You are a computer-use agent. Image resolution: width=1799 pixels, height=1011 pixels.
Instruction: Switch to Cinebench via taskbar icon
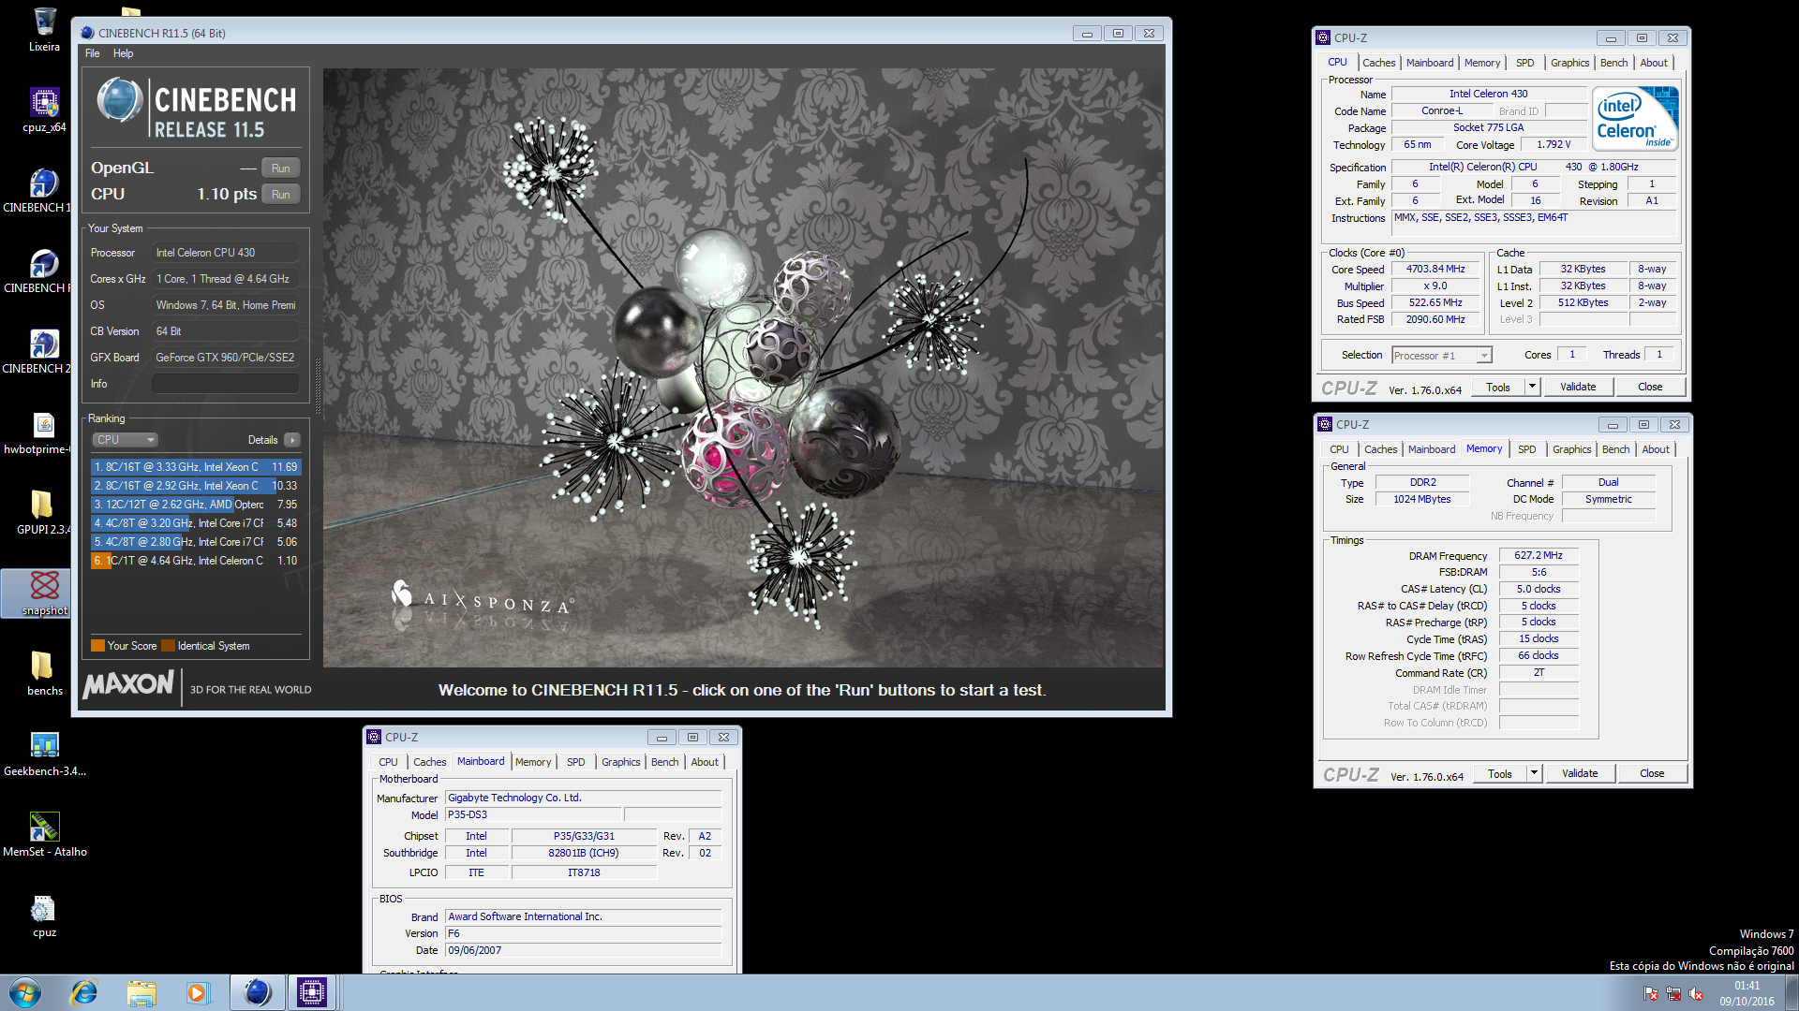tap(257, 992)
